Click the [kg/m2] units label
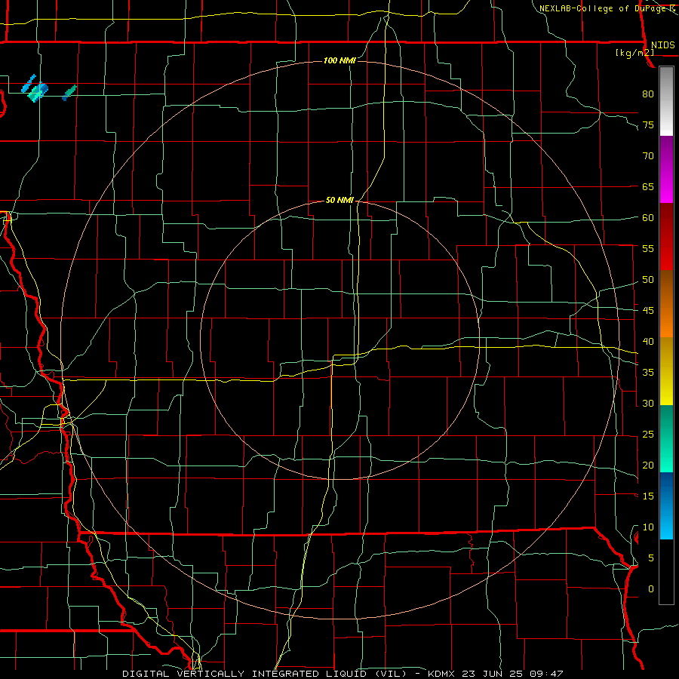Screen dimensions: 679x679 [634, 53]
